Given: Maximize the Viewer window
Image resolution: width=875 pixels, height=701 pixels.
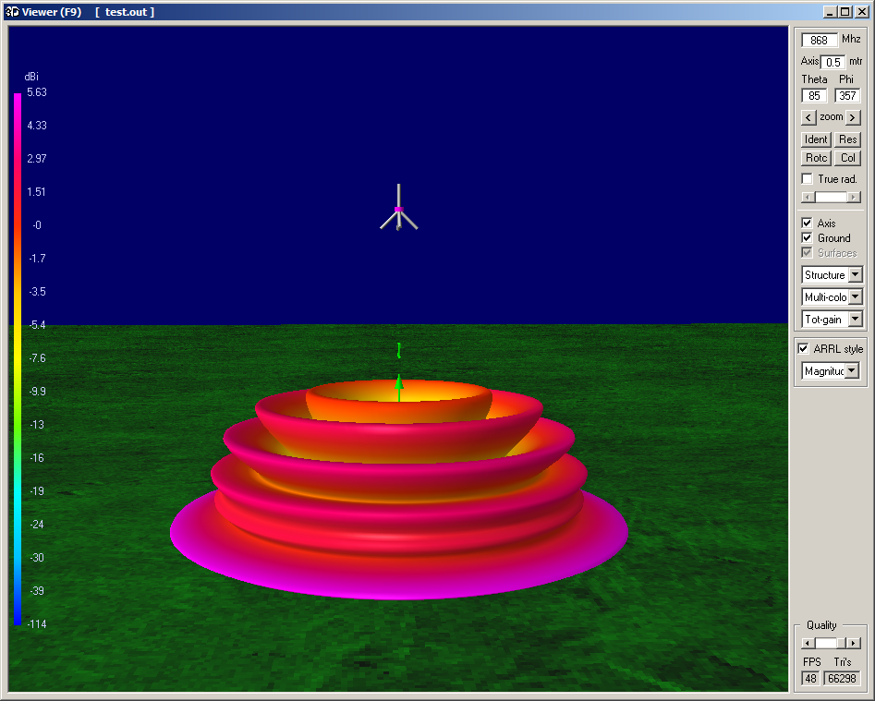Looking at the screenshot, I should [x=845, y=12].
